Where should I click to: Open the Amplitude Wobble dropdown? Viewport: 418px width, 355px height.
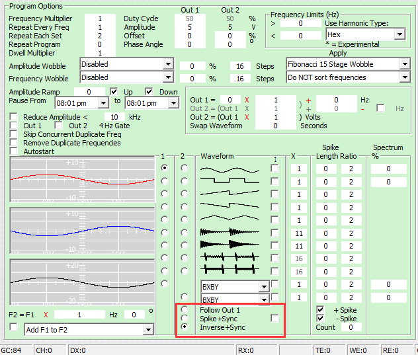tap(167, 64)
